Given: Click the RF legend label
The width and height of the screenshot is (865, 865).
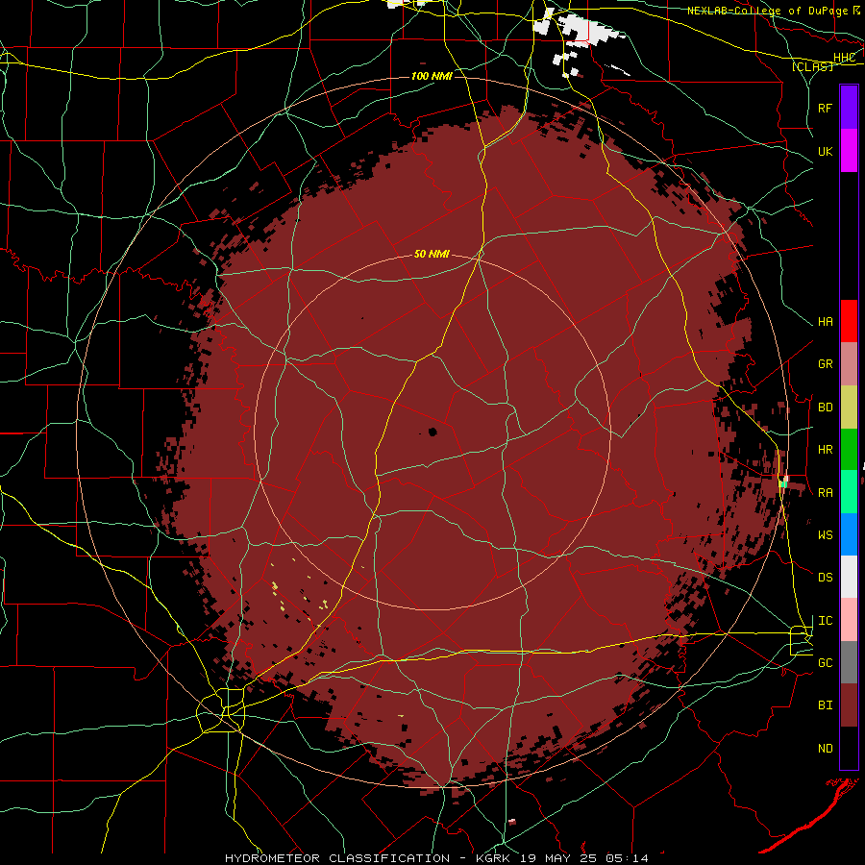Looking at the screenshot, I should (x=825, y=108).
